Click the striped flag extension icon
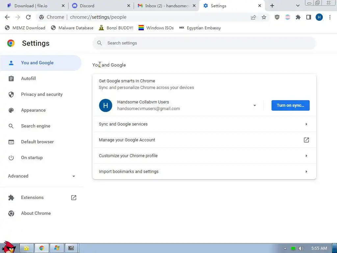The width and height of the screenshot is (337, 253). 288,17
